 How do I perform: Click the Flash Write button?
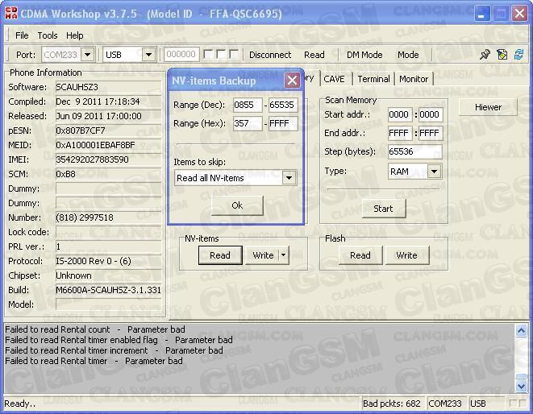click(x=407, y=255)
